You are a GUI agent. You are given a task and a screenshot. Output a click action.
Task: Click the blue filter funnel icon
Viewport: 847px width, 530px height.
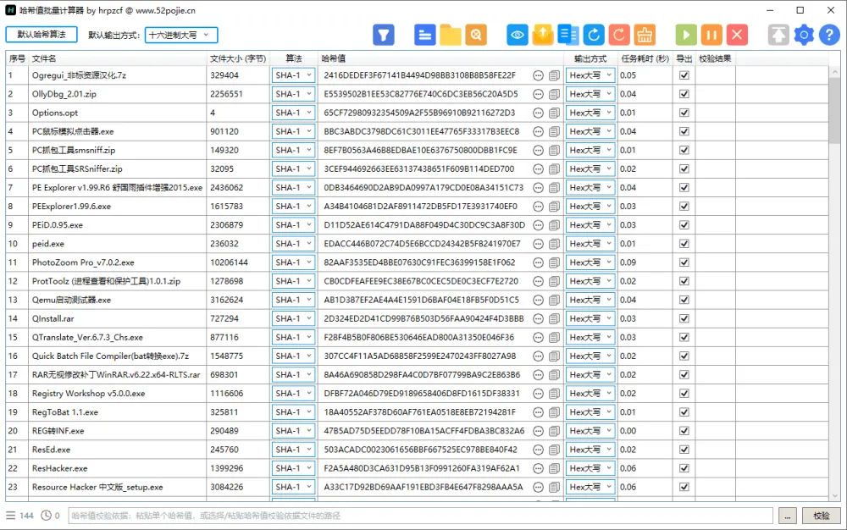tap(384, 35)
